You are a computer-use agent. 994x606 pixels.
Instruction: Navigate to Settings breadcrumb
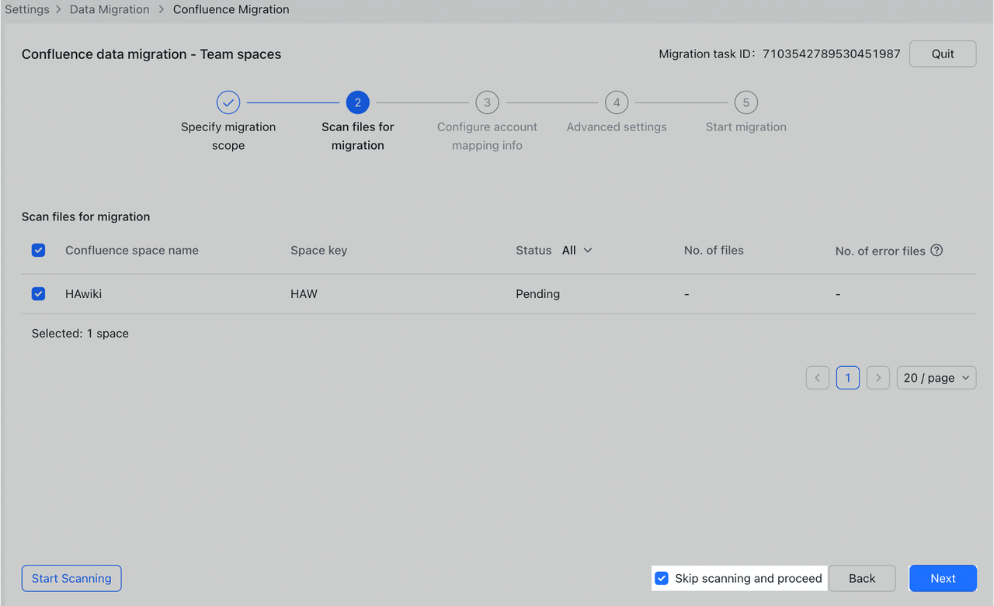[x=27, y=9]
